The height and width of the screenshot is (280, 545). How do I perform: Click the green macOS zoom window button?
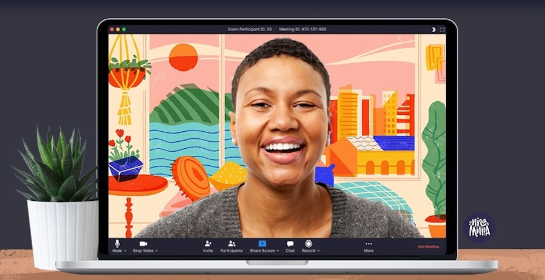click(124, 29)
